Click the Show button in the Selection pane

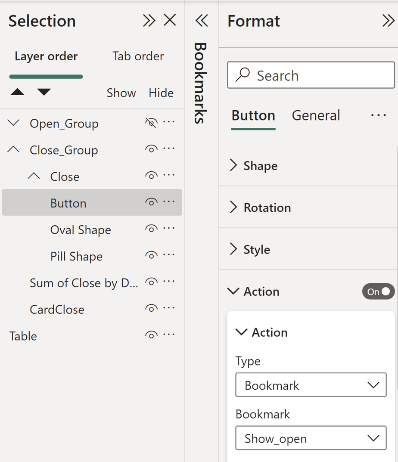[121, 93]
